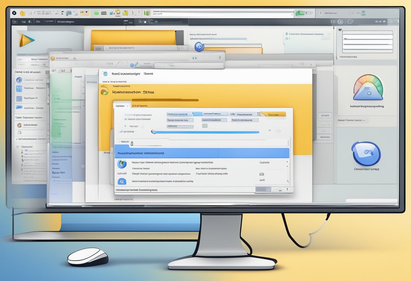Switch to the first tab in front dialog
The width and height of the screenshot is (411, 281).
[120, 106]
